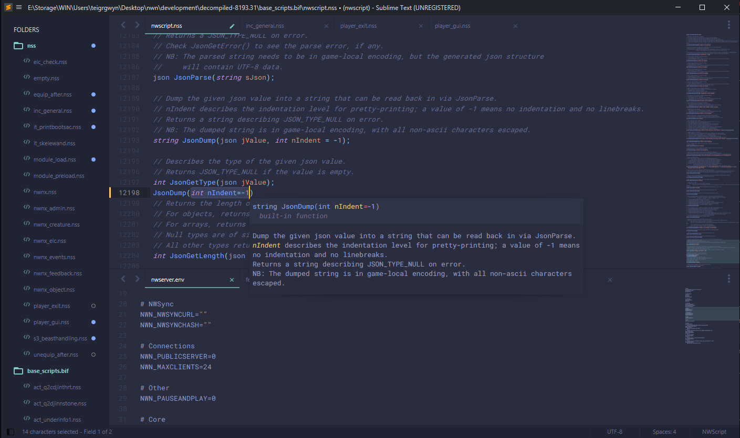Click the pencil icon on nwscript.nss tab
The image size is (740, 438).
pos(232,26)
